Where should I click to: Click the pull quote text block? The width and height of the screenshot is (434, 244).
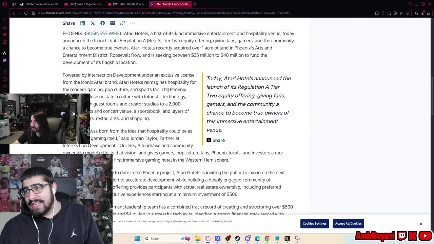(x=249, y=104)
